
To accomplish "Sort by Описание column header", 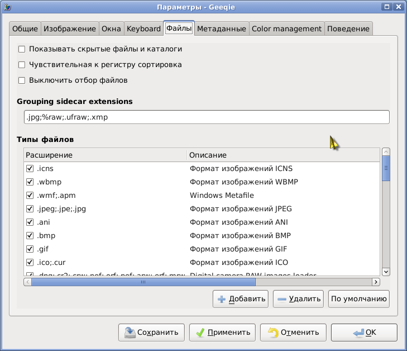I will coord(283,155).
